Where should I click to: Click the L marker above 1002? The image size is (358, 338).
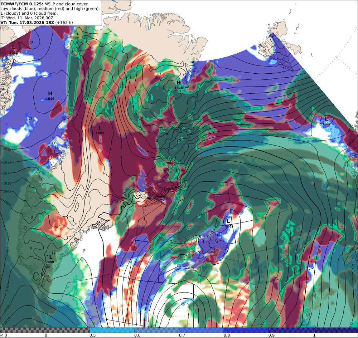pyautogui.click(x=326, y=119)
